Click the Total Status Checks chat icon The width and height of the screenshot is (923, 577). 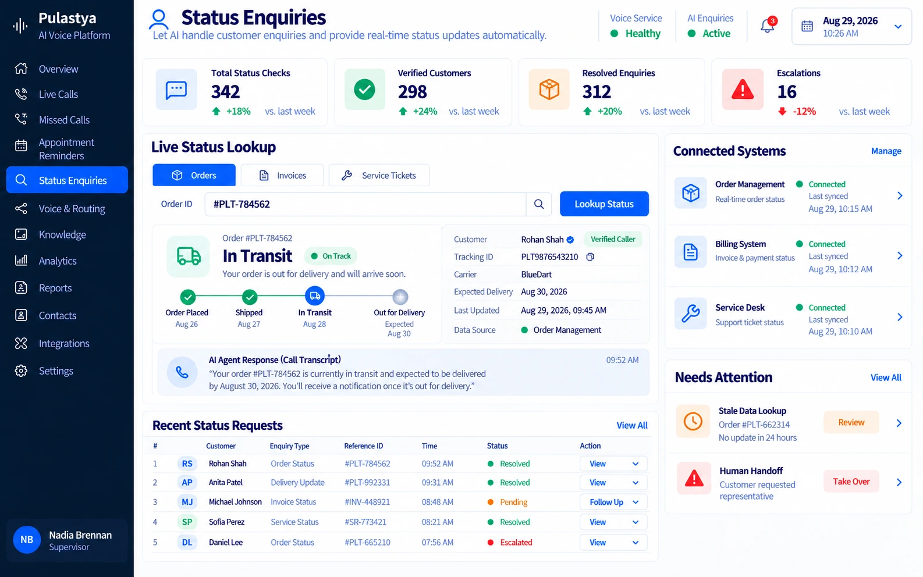[176, 90]
